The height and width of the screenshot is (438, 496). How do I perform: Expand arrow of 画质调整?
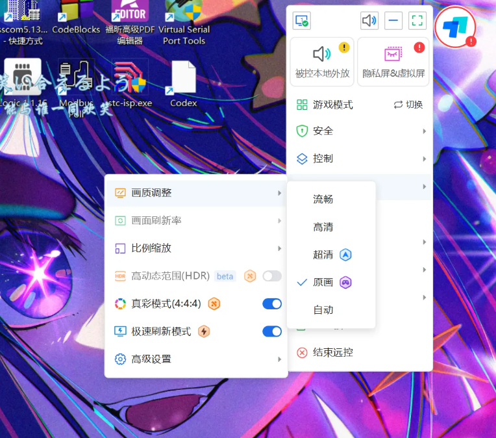(279, 193)
